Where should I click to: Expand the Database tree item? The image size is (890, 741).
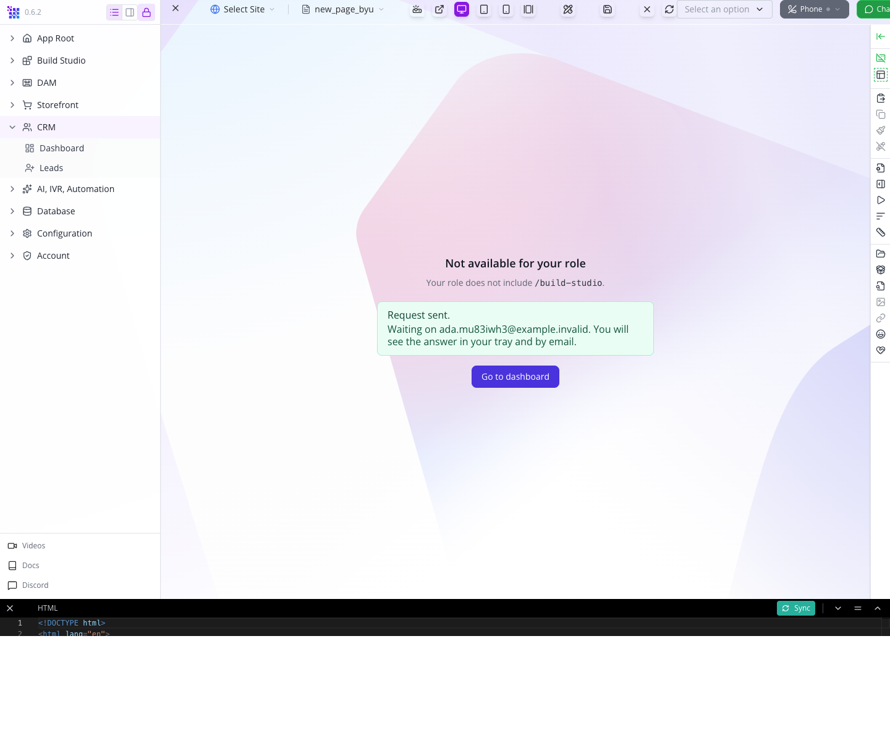tap(12, 211)
